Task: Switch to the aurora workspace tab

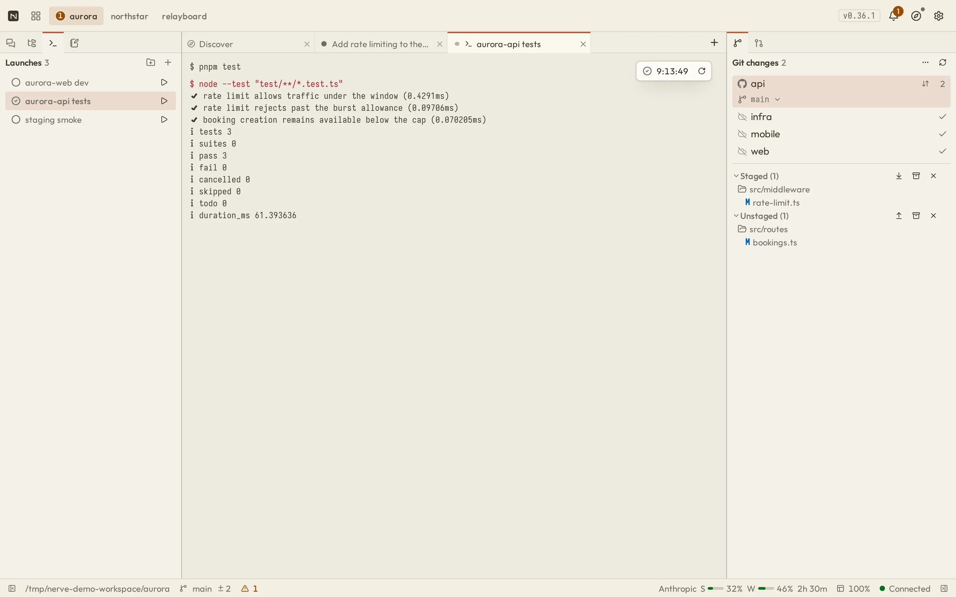Action: 77,16
